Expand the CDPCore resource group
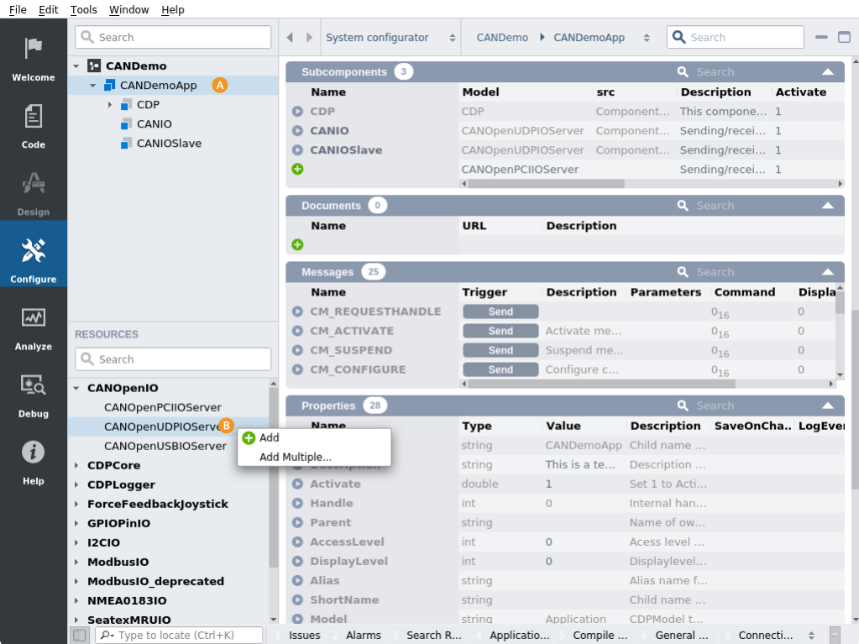Screen dimensions: 859x644 [76, 465]
